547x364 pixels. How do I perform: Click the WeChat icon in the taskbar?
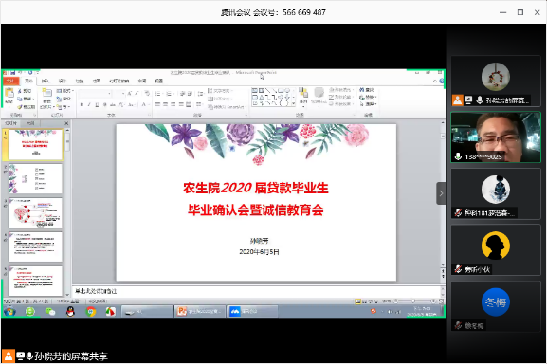coord(50,311)
